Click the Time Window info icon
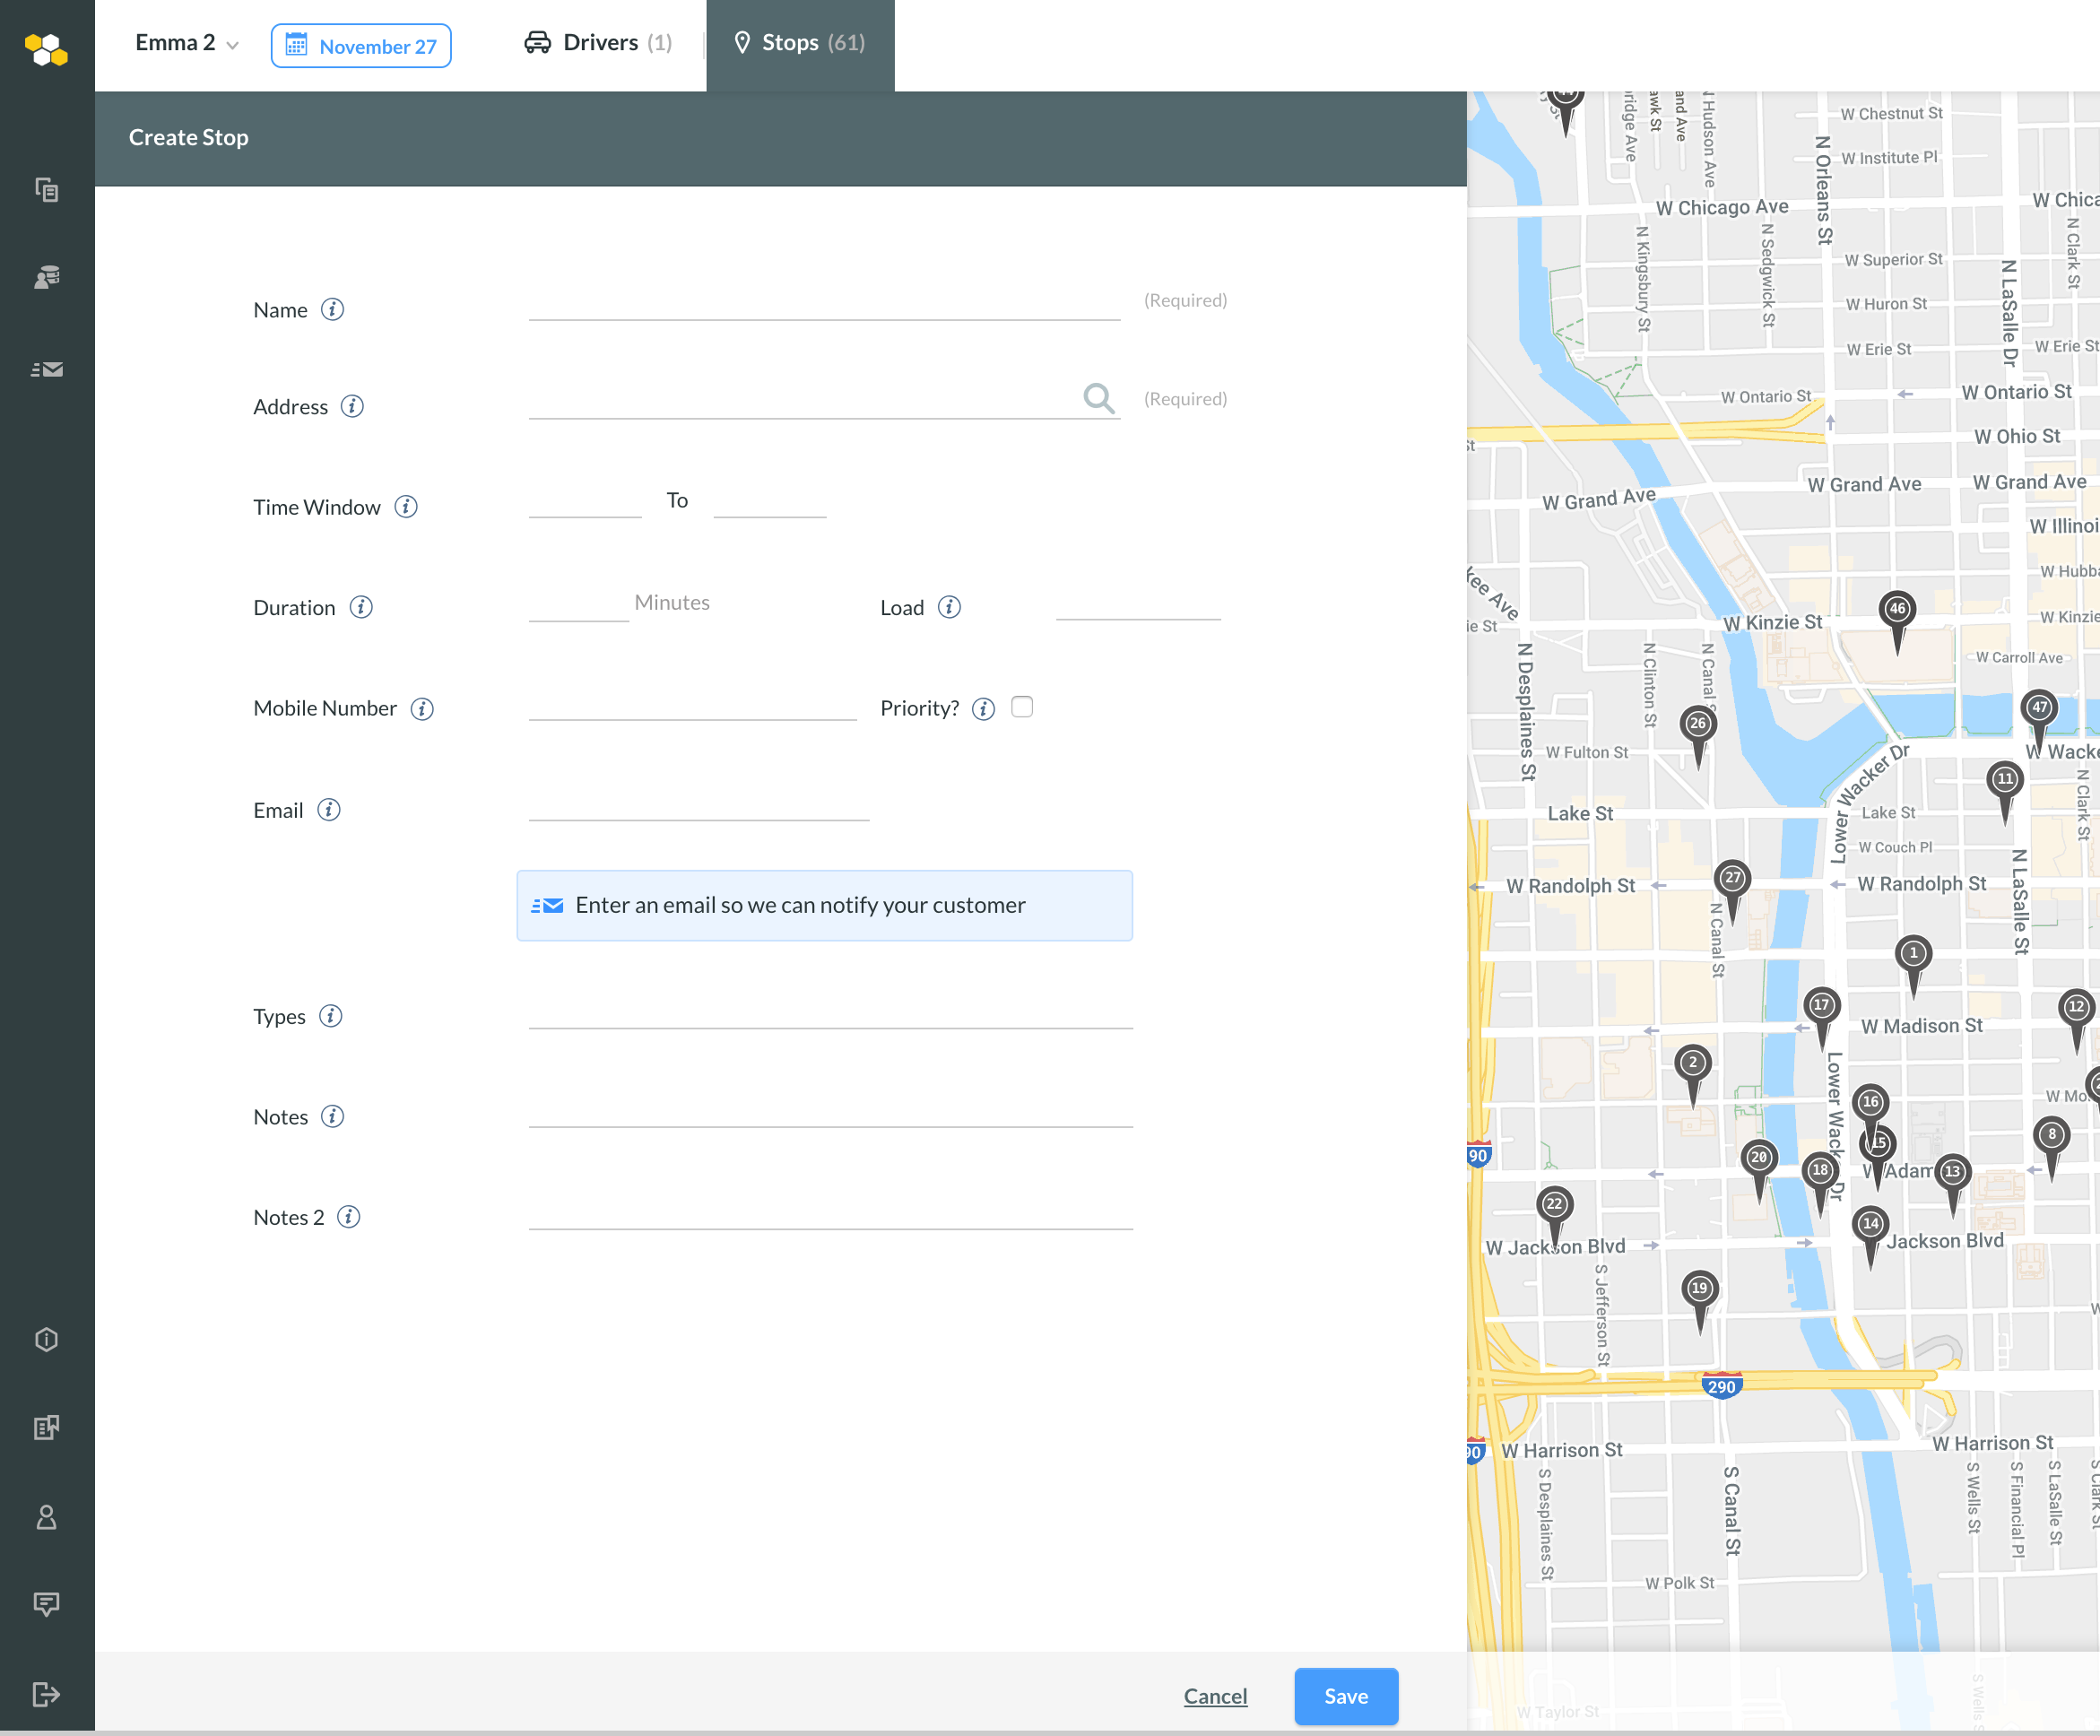The width and height of the screenshot is (2100, 1736). [405, 507]
